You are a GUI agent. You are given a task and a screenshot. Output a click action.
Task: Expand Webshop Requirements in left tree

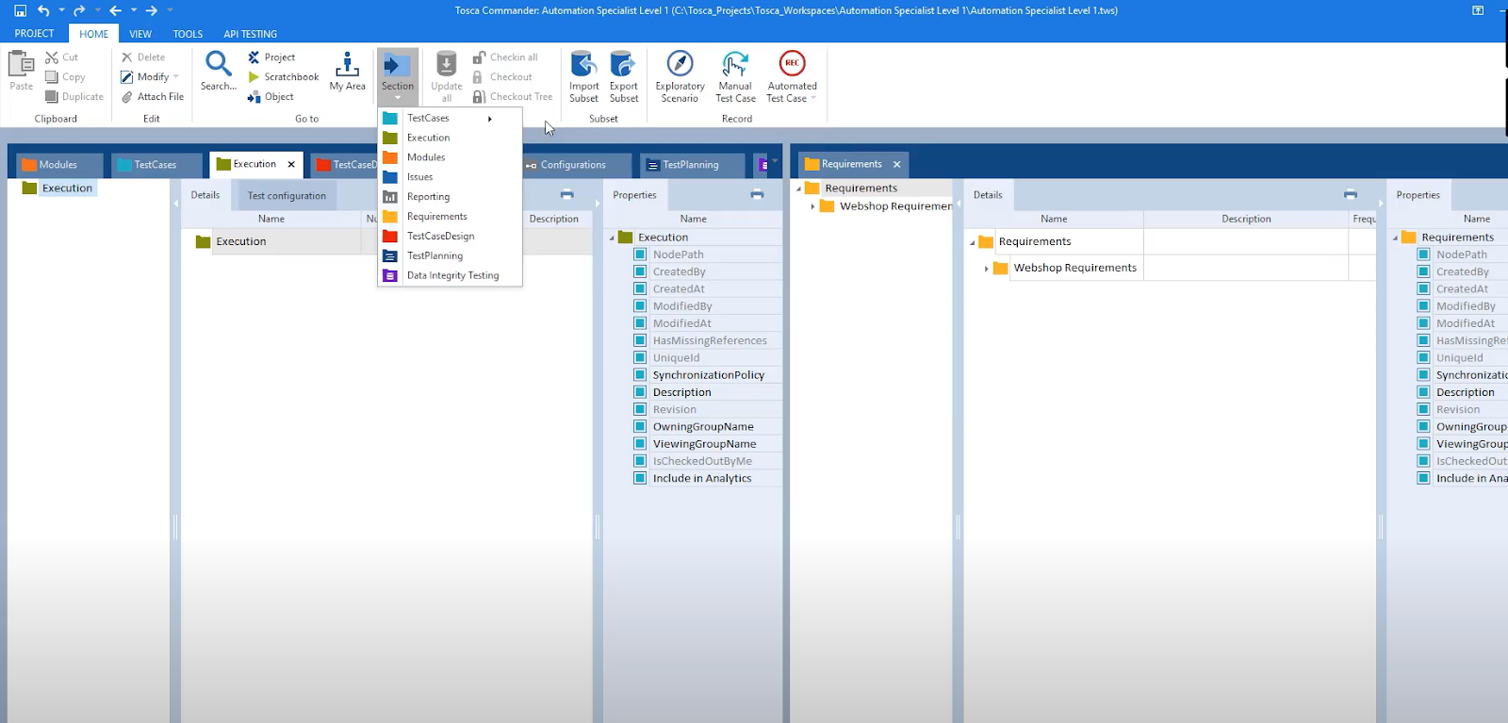812,206
